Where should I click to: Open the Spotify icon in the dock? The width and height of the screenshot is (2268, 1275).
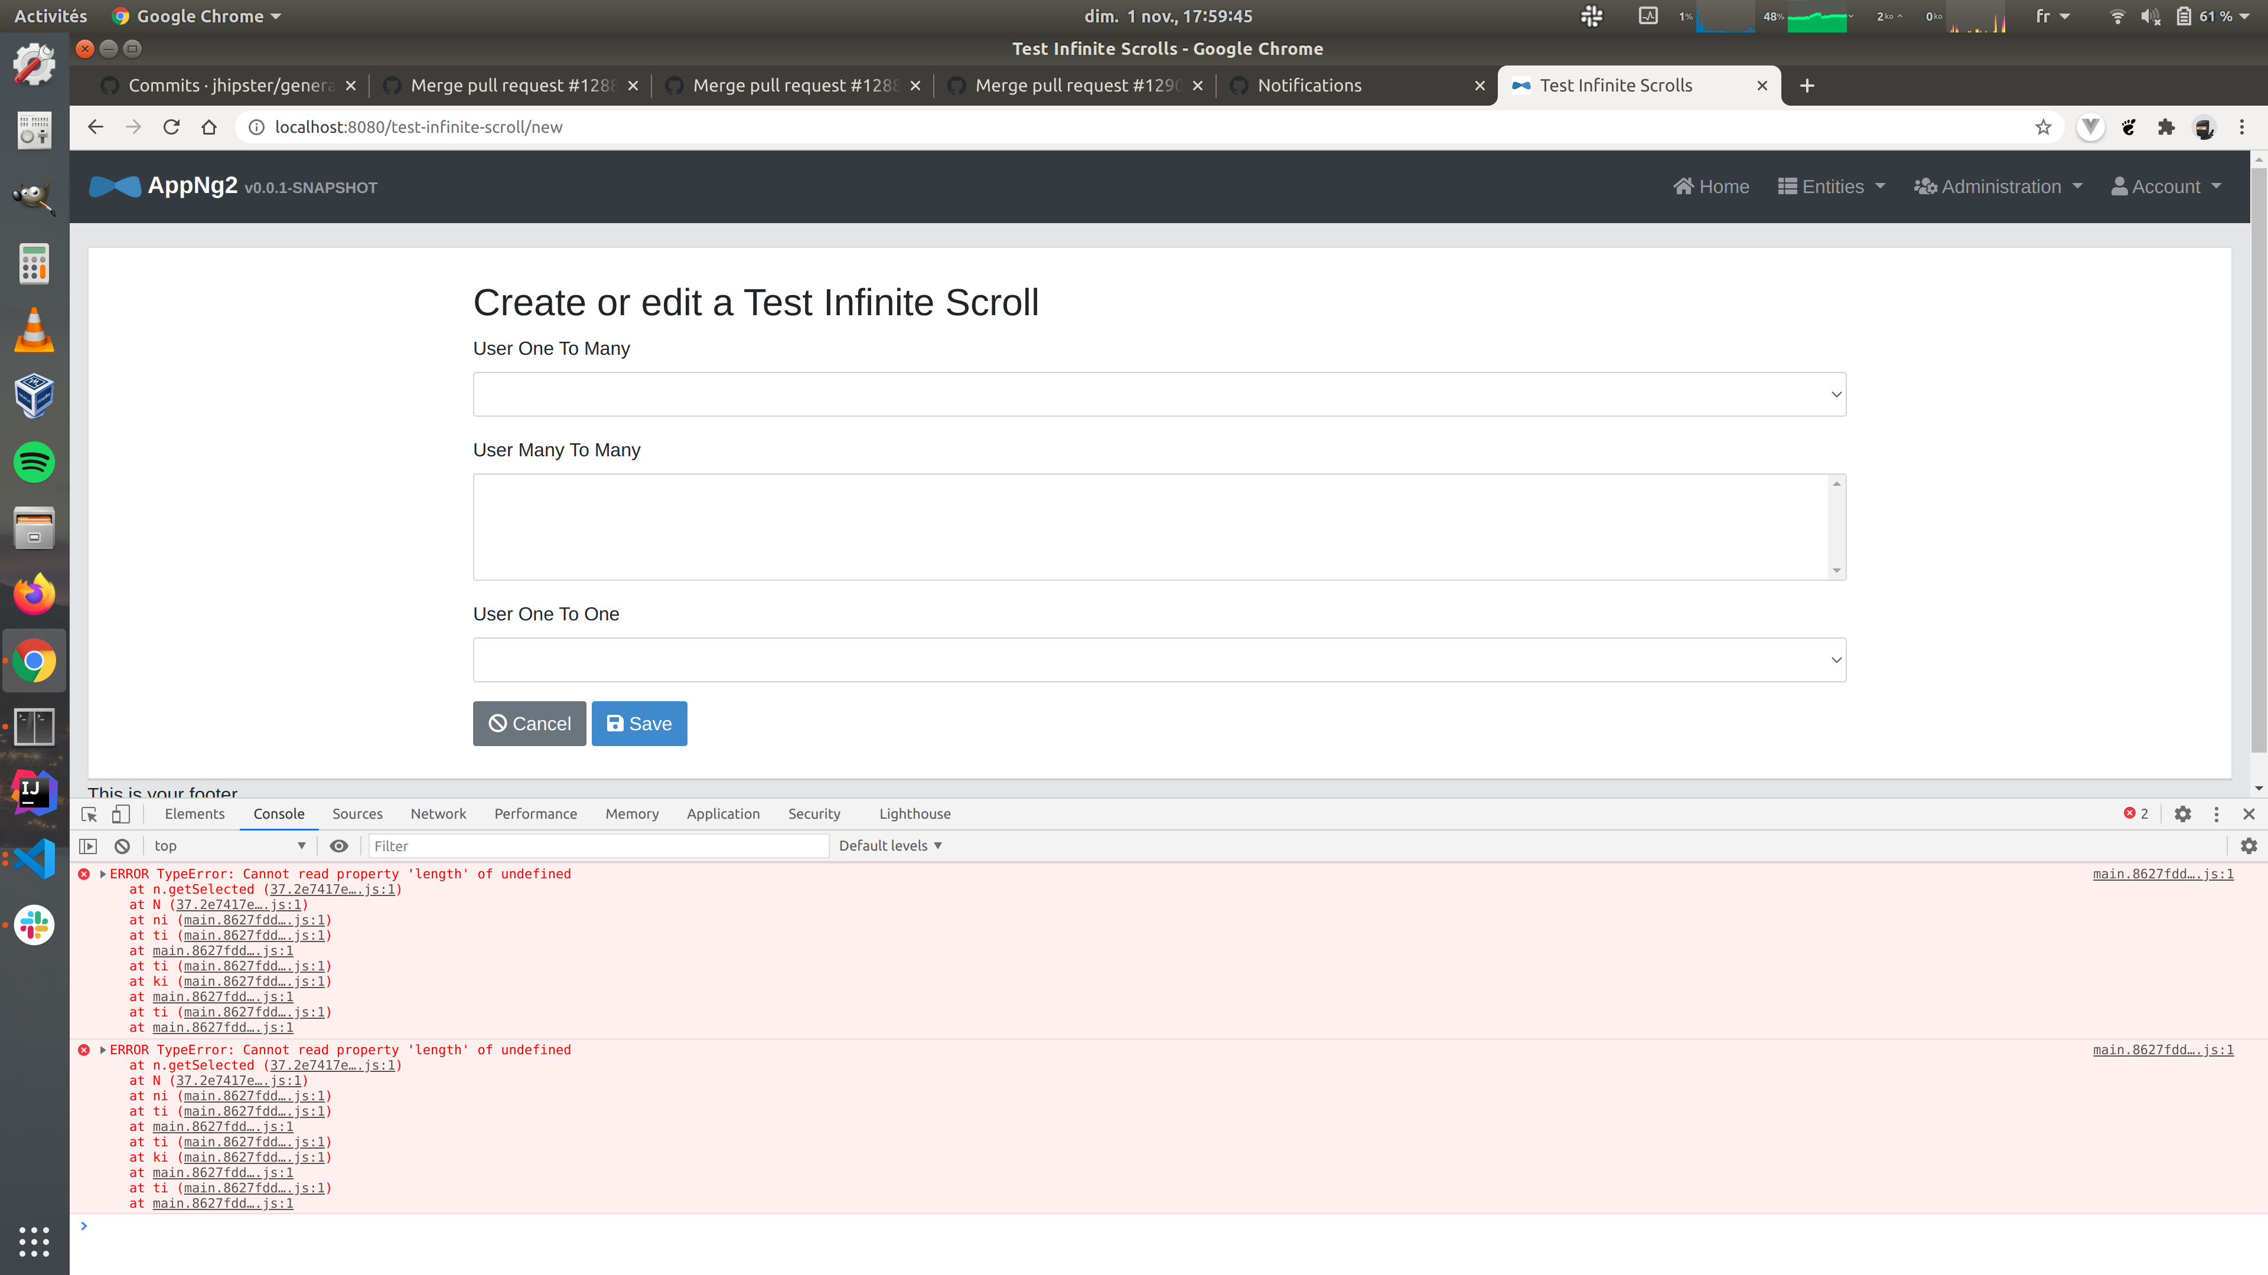click(x=34, y=462)
